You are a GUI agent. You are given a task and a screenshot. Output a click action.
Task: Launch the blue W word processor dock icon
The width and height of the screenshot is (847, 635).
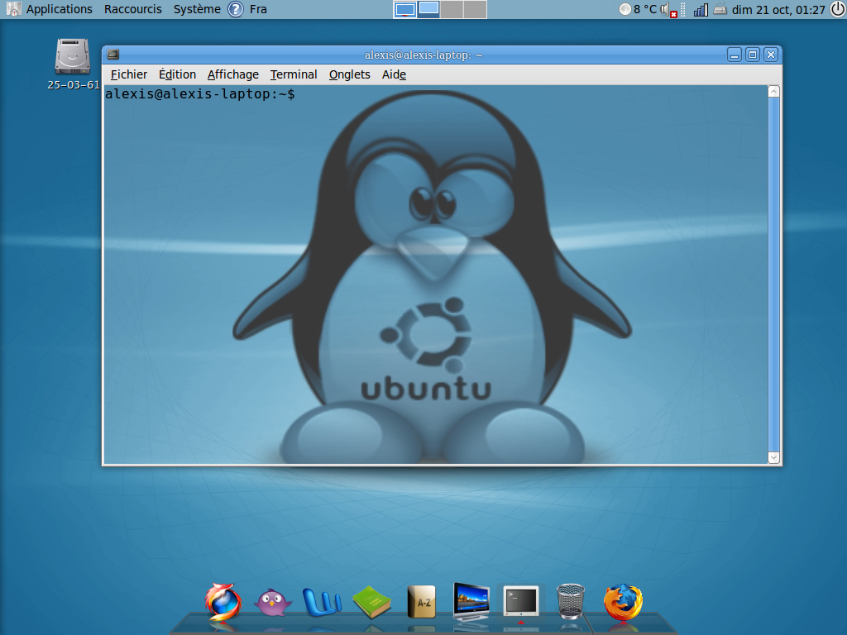coord(322,602)
